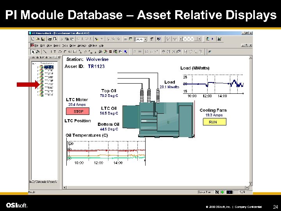Click the Print icon in toolbar
Image resolution: width=281 pixels, height=211 pixels.
[x=50, y=39]
